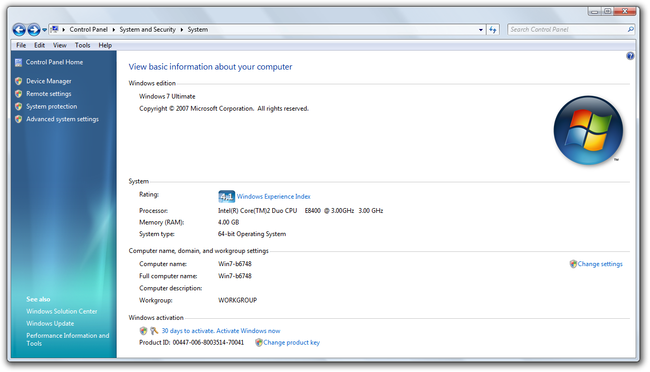The image size is (650, 372).
Task: Open Advanced system settings link
Action: coord(62,119)
